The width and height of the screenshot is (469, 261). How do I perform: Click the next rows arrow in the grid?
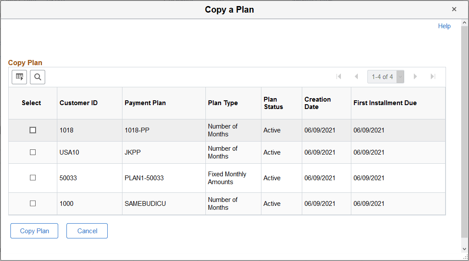click(x=416, y=76)
